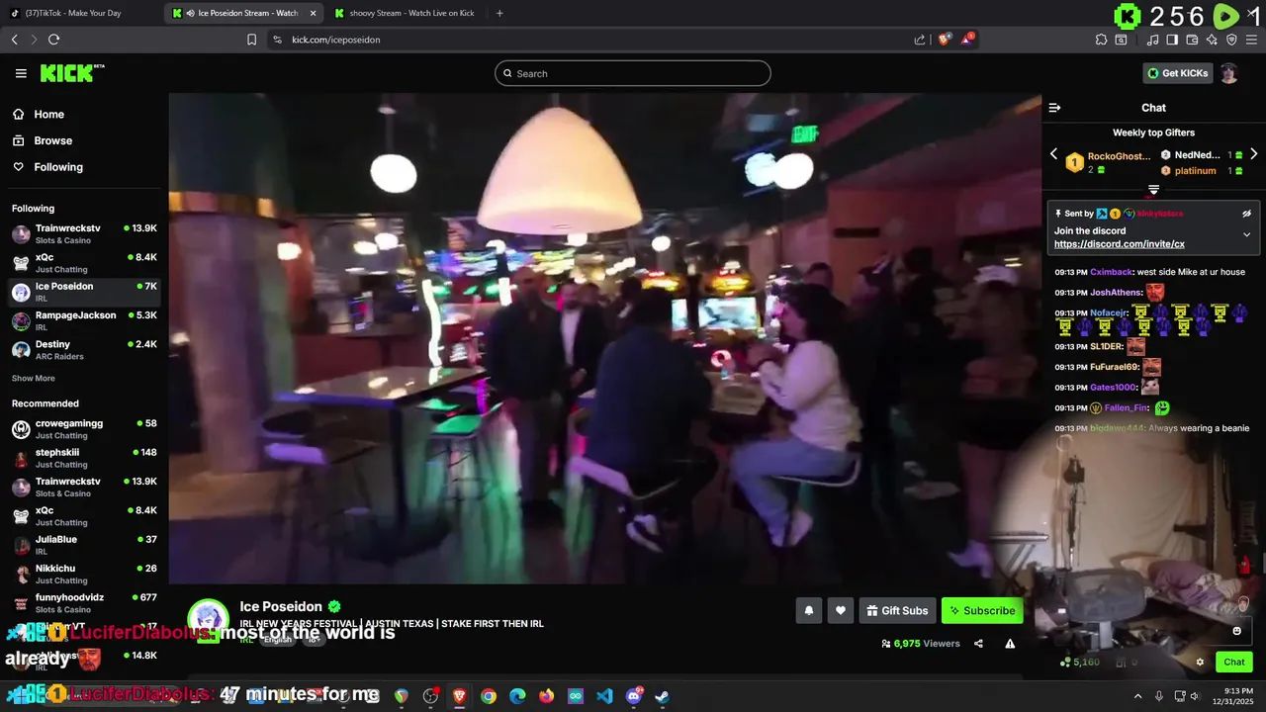This screenshot has width=1266, height=712.
Task: Open funnyhoodvidz recommended channel
Action: [x=84, y=603]
